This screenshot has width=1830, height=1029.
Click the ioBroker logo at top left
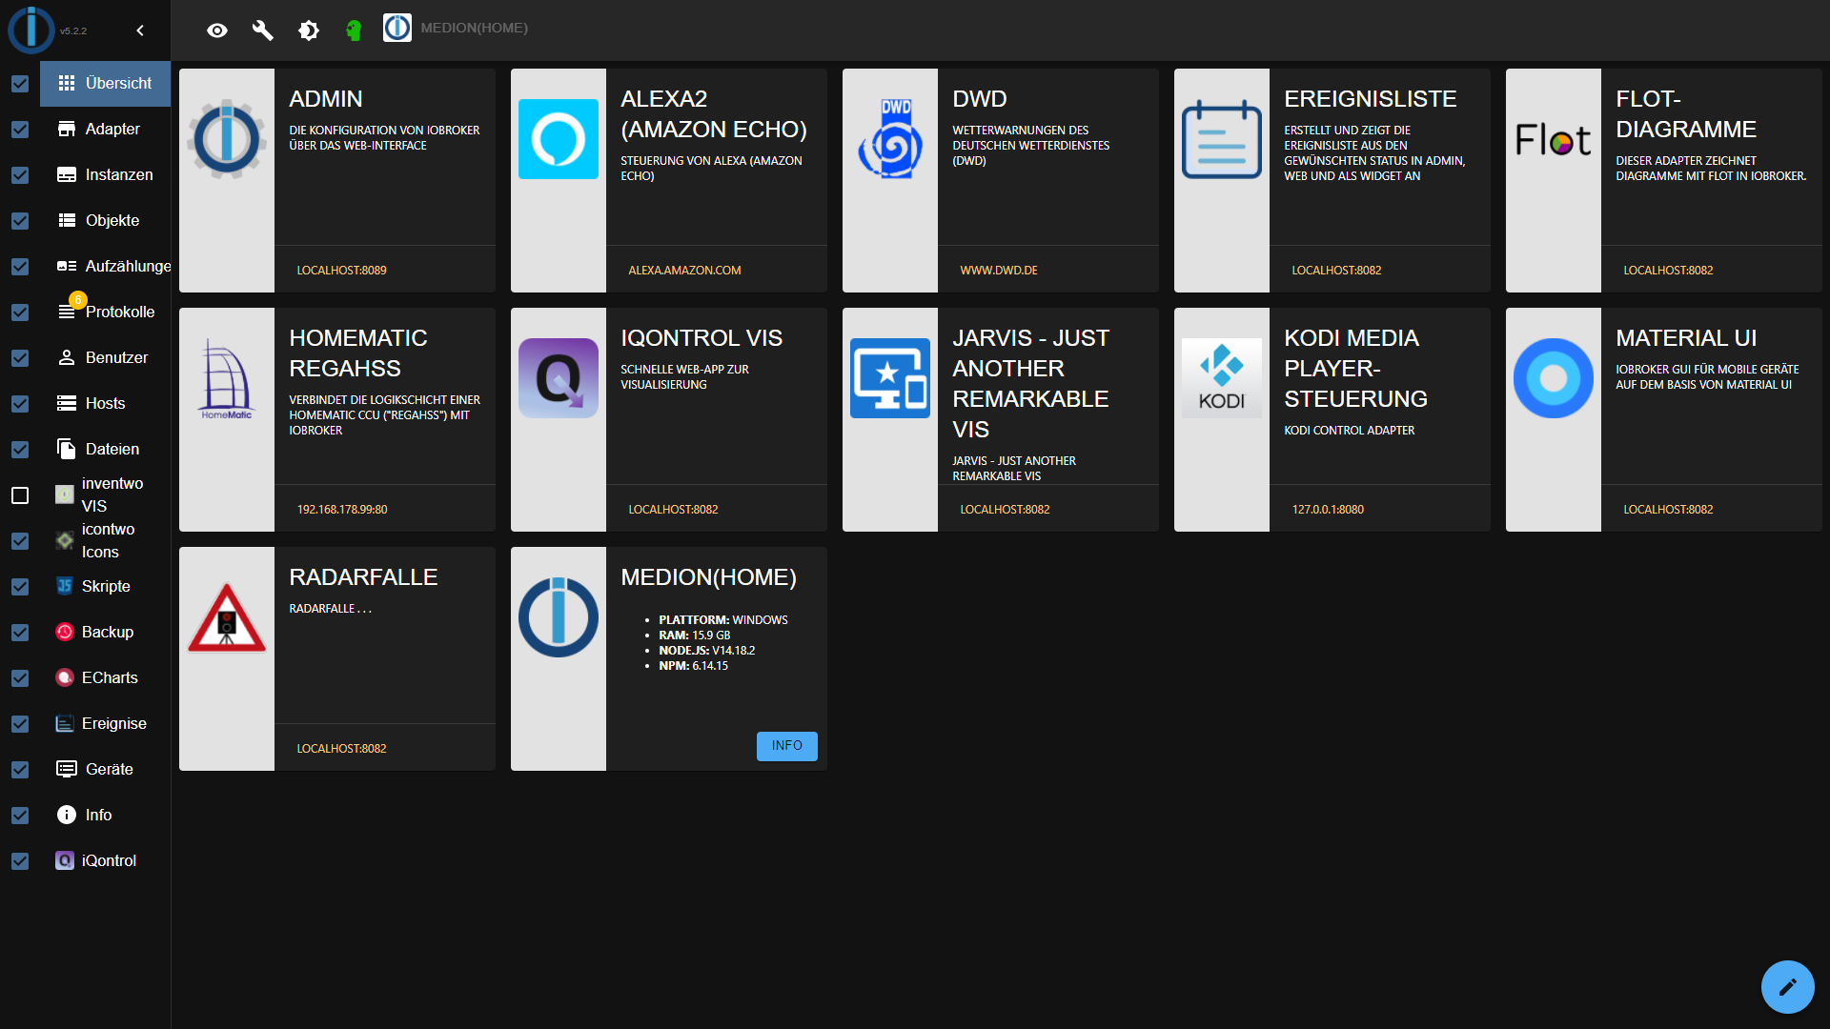(x=30, y=30)
